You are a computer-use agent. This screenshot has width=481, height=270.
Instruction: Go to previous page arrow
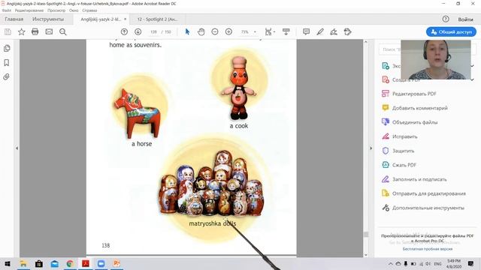[124, 31]
